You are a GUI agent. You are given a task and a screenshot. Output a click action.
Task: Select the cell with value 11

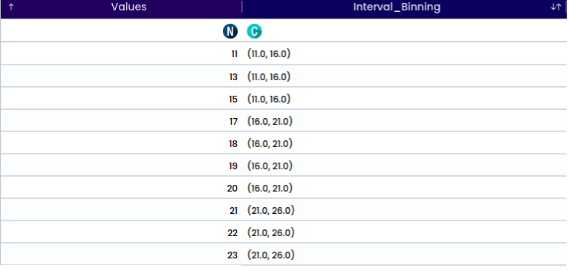(x=121, y=54)
